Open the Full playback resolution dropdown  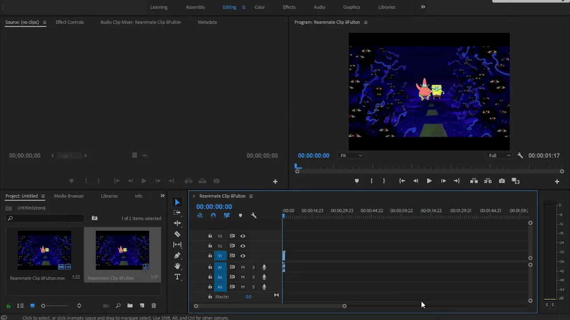(500, 156)
